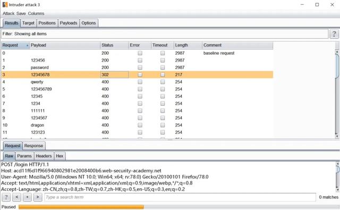Viewport: 340px width, 210px height.
Task: Go to previous search match arrow
Action: [16, 197]
